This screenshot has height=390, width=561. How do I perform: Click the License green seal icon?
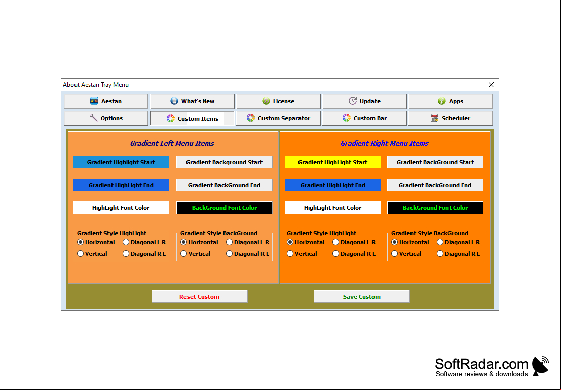click(266, 101)
